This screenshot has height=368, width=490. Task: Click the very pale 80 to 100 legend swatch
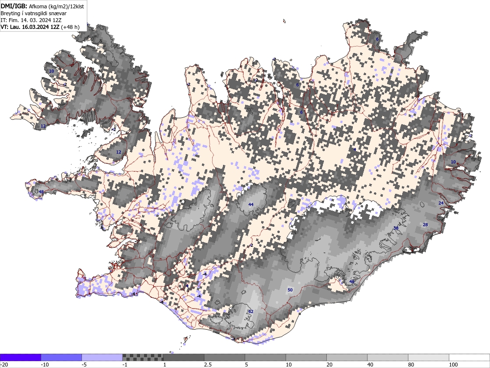coord(428,357)
